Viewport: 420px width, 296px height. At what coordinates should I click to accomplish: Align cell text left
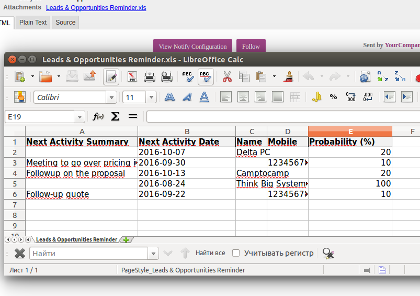226,97
